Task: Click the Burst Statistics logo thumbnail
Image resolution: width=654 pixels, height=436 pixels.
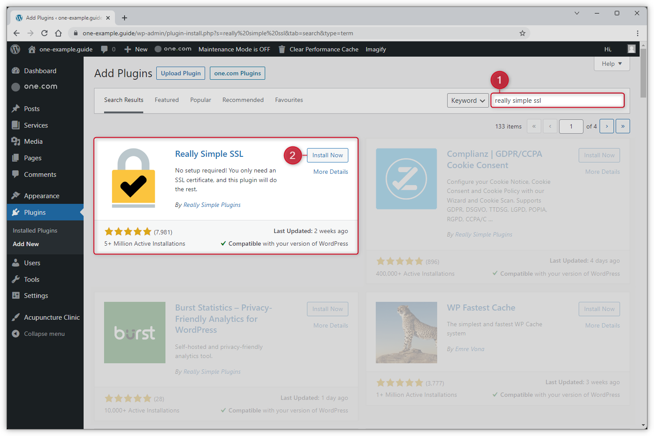Action: point(135,333)
